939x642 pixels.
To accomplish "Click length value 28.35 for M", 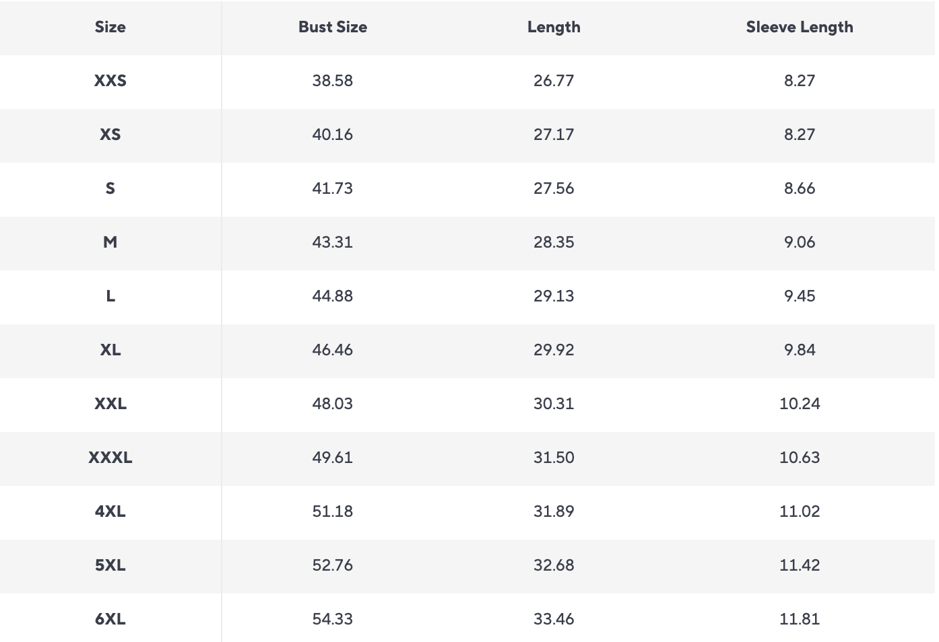I will pyautogui.click(x=554, y=242).
